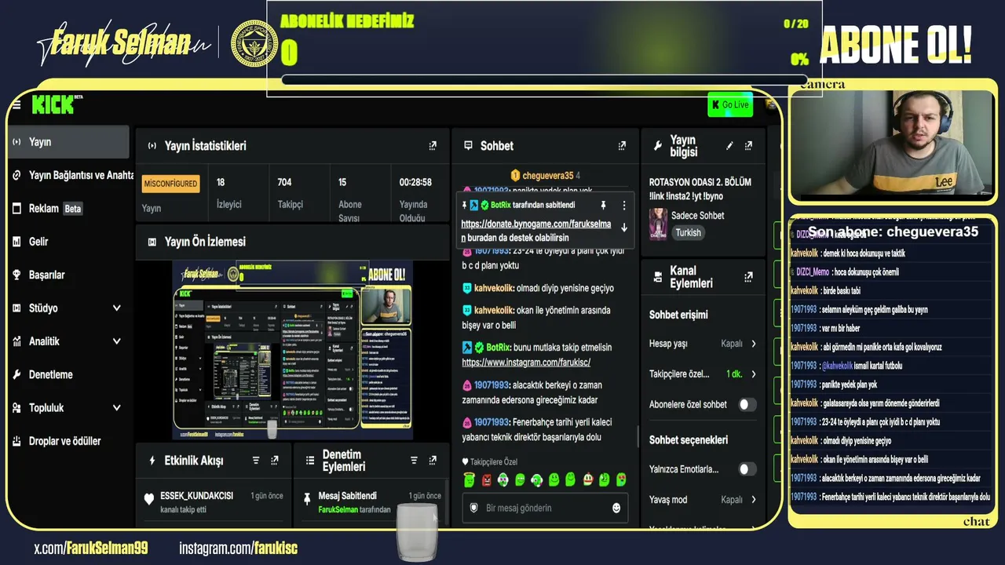Click the 18 İzleyici count
The image size is (1005, 565).
tap(221, 182)
